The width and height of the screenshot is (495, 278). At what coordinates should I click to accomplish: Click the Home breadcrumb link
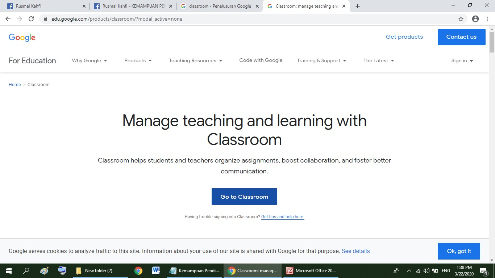[x=15, y=85]
